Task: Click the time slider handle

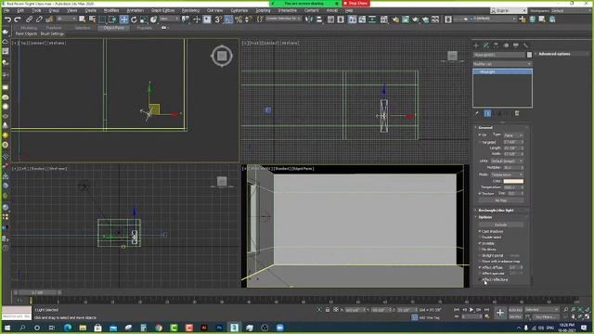Action: (x=37, y=293)
